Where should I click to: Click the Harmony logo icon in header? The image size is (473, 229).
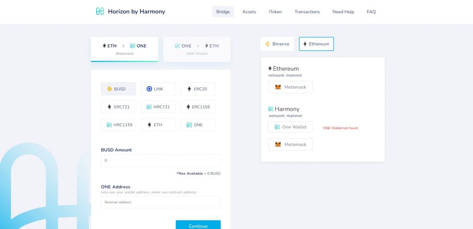coord(100,12)
